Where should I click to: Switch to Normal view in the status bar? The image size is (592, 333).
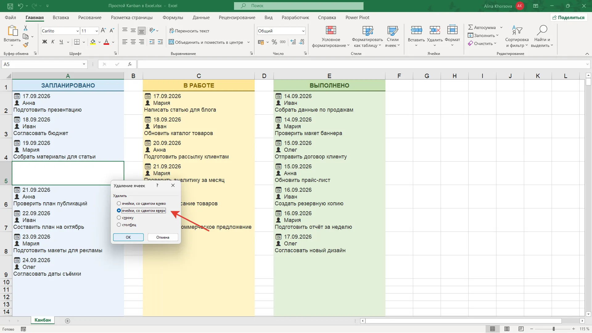[x=493, y=329]
